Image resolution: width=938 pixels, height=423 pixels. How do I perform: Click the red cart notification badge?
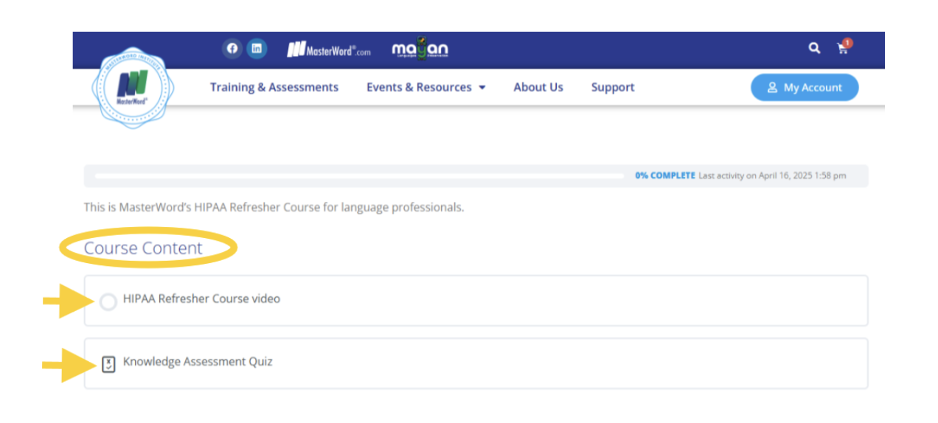pyautogui.click(x=847, y=43)
